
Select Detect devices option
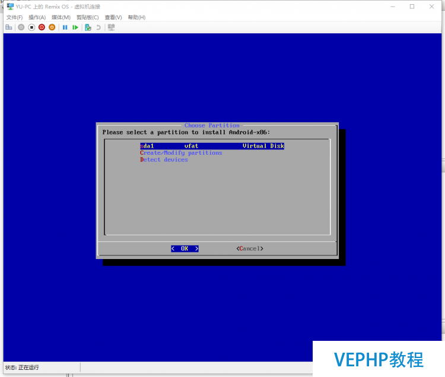coord(164,159)
